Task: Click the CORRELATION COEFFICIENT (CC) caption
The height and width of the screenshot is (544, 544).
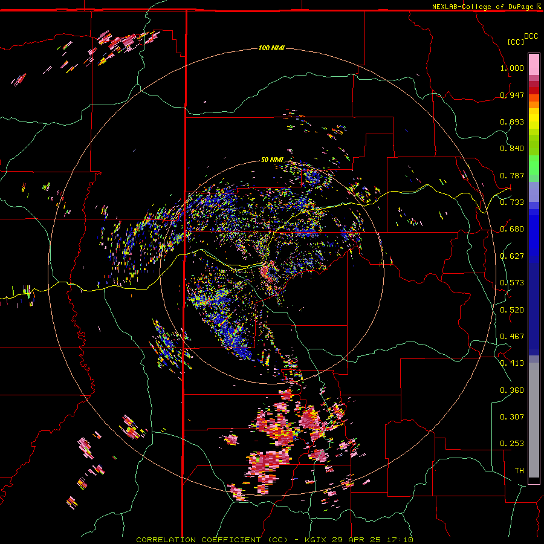Action: (x=212, y=540)
